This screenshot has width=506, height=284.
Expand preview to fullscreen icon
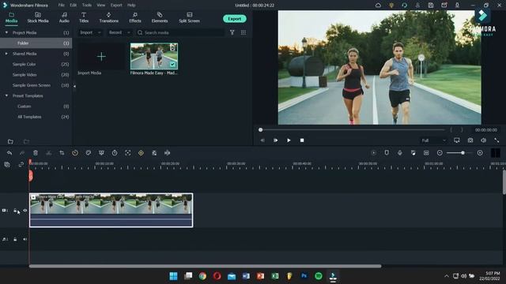click(x=497, y=140)
